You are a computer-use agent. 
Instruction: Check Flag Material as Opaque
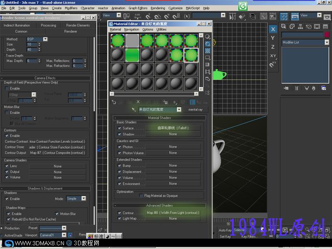[x=142, y=195]
